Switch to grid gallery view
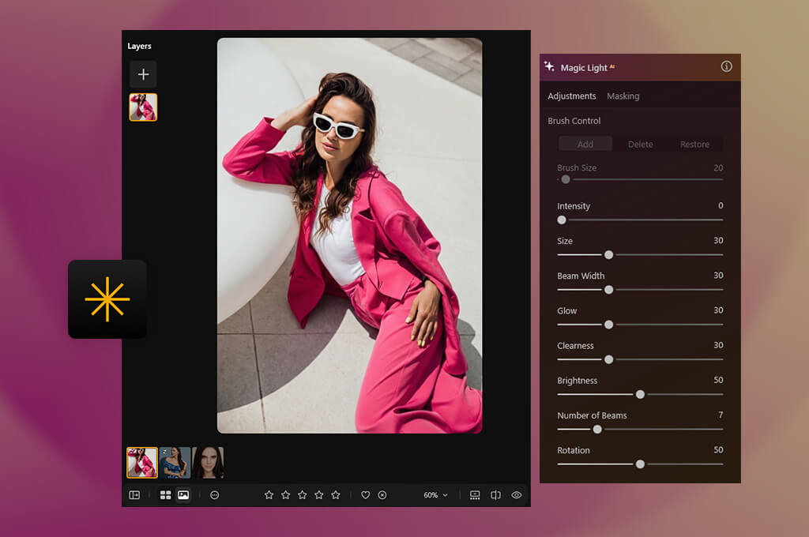 coord(166,495)
